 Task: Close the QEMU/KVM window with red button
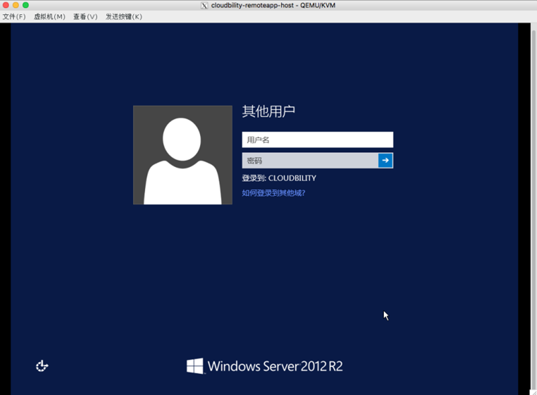coord(6,5)
